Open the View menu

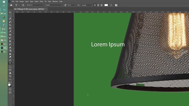pos(49,1)
